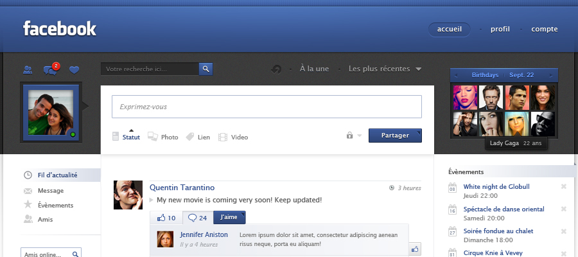Image resolution: width=578 pixels, height=257 pixels.
Task: Open Quentin Tarantino's profile link
Action: point(182,188)
